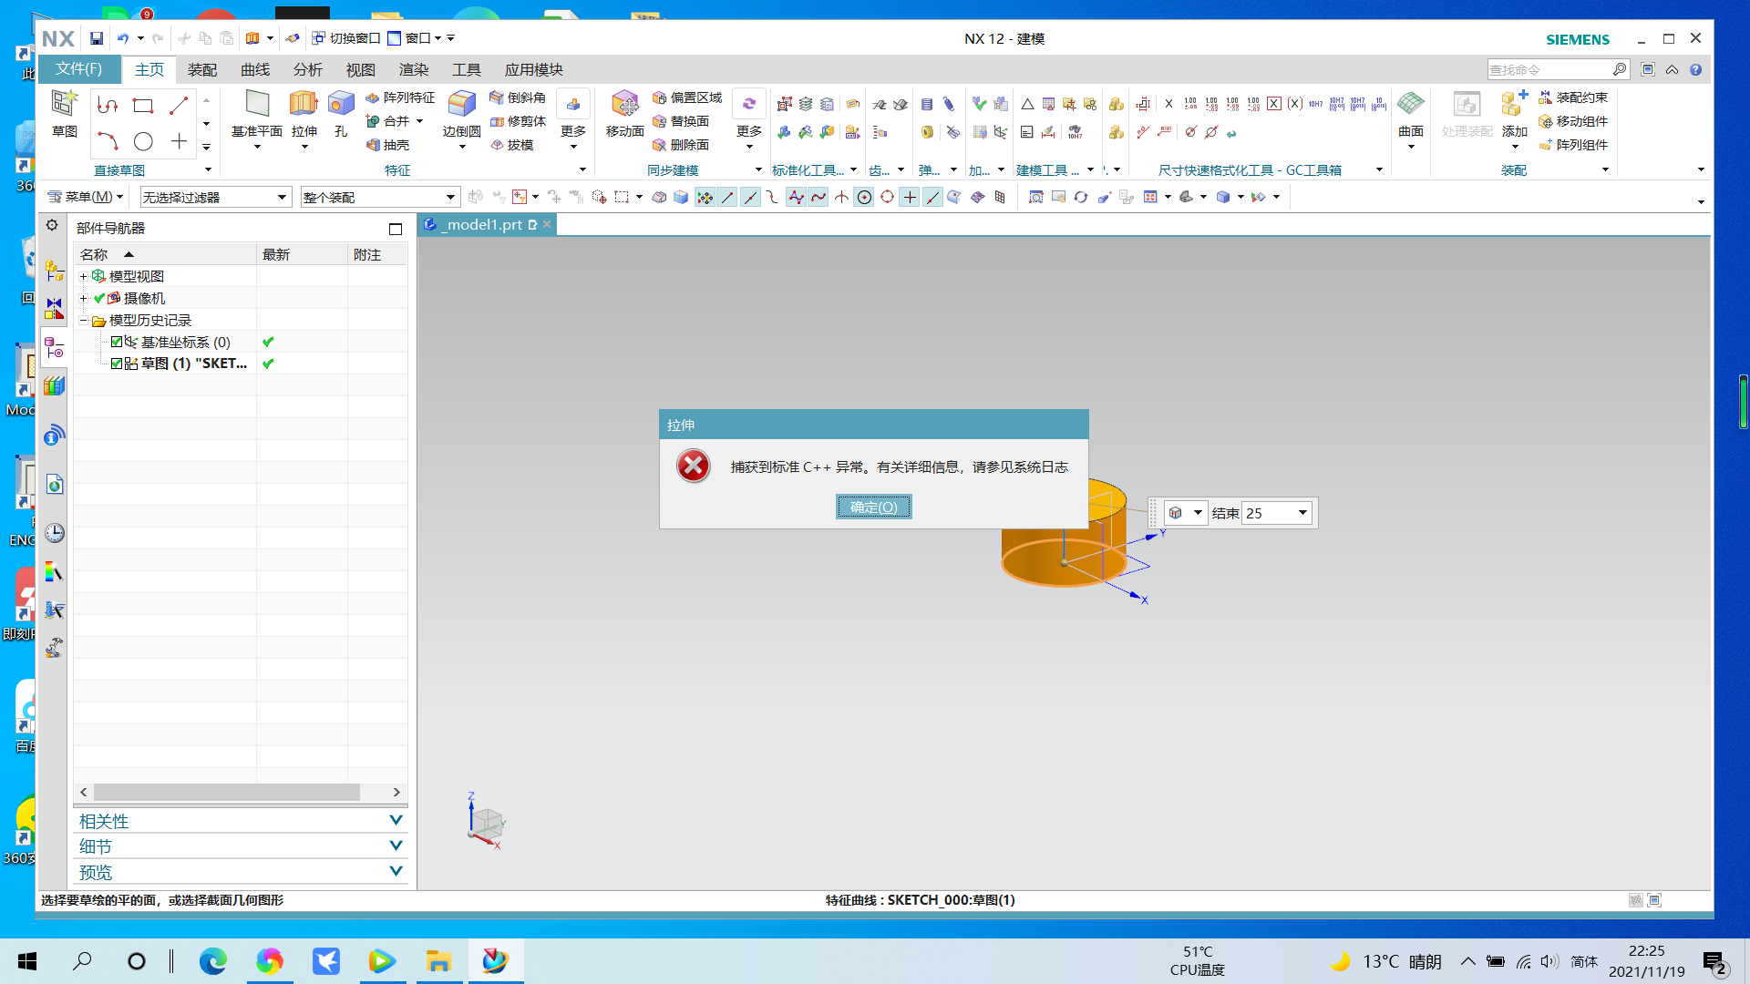The height and width of the screenshot is (984, 1750).
Task: Click the Move Component (移动组件) tool
Action: [1573, 121]
